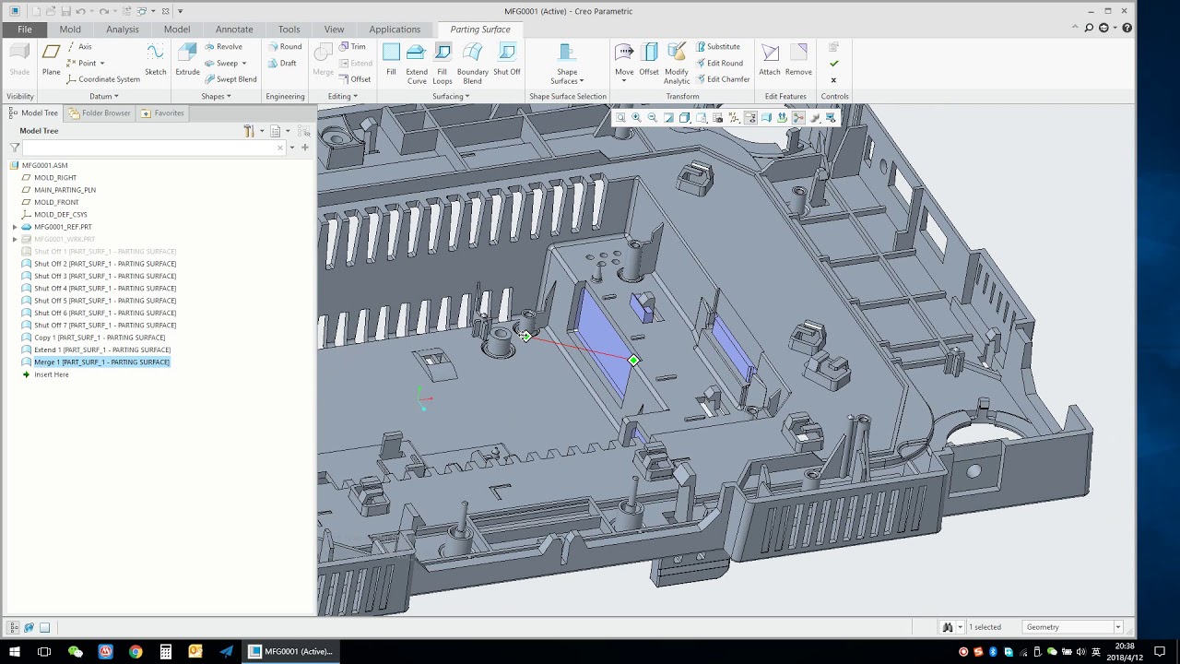
Task: Open the Shape Surfaces dropdown
Action: coord(567,63)
